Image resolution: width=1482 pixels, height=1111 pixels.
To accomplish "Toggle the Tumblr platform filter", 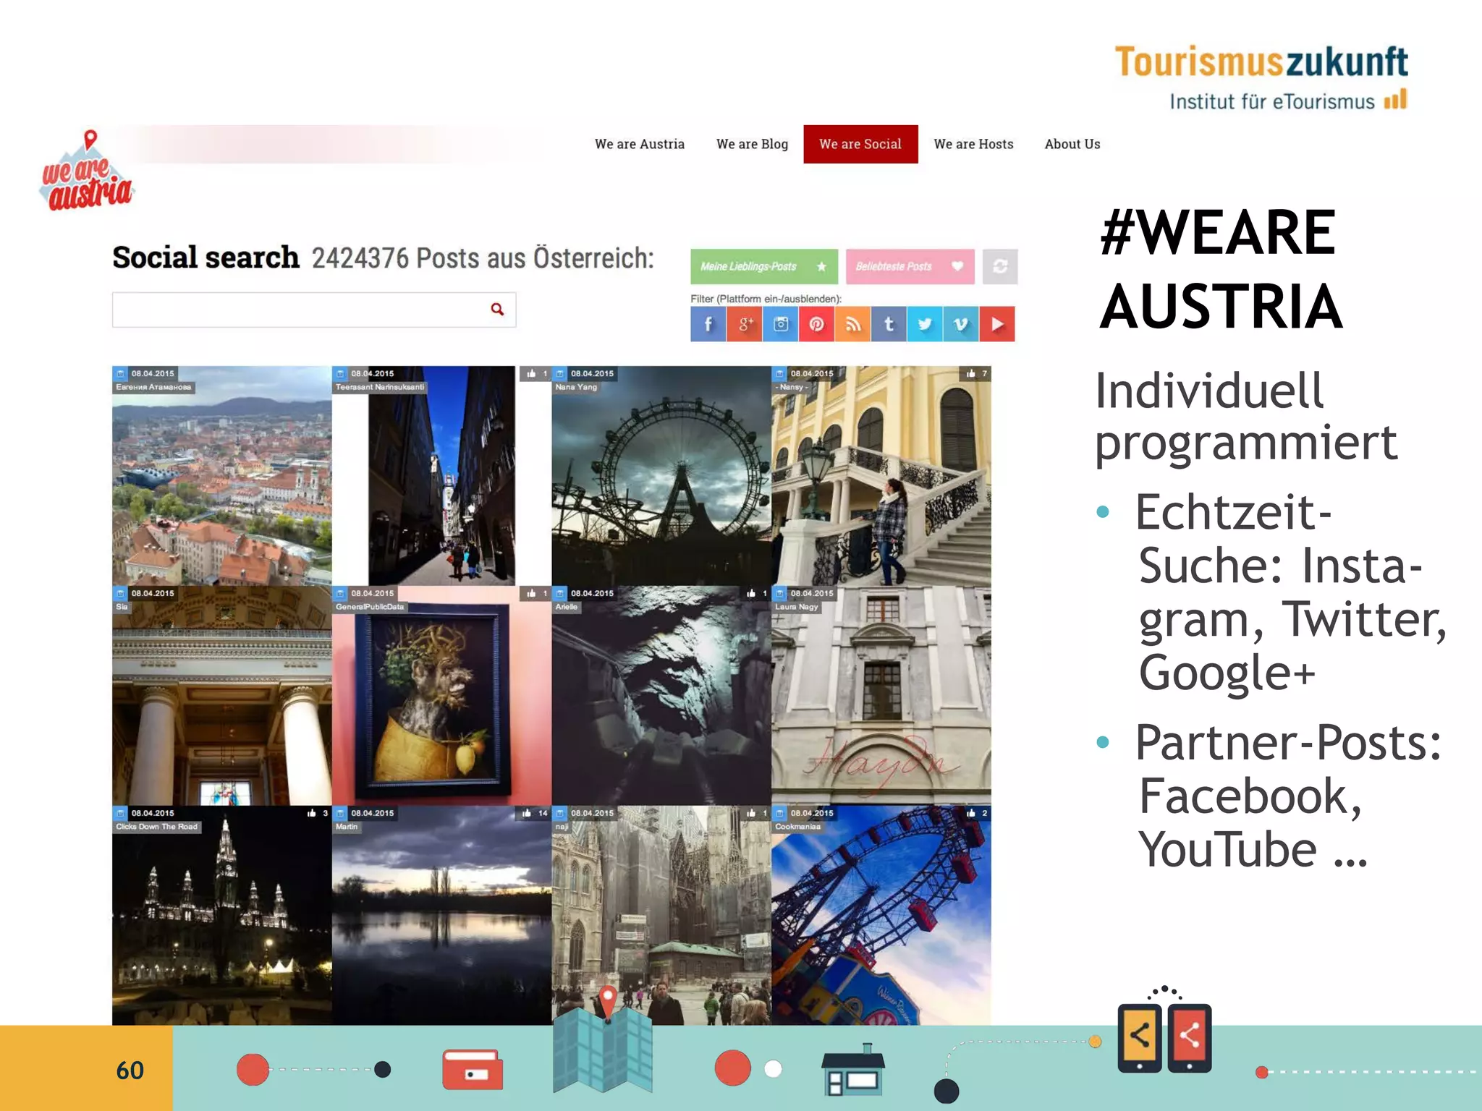I will (x=889, y=324).
